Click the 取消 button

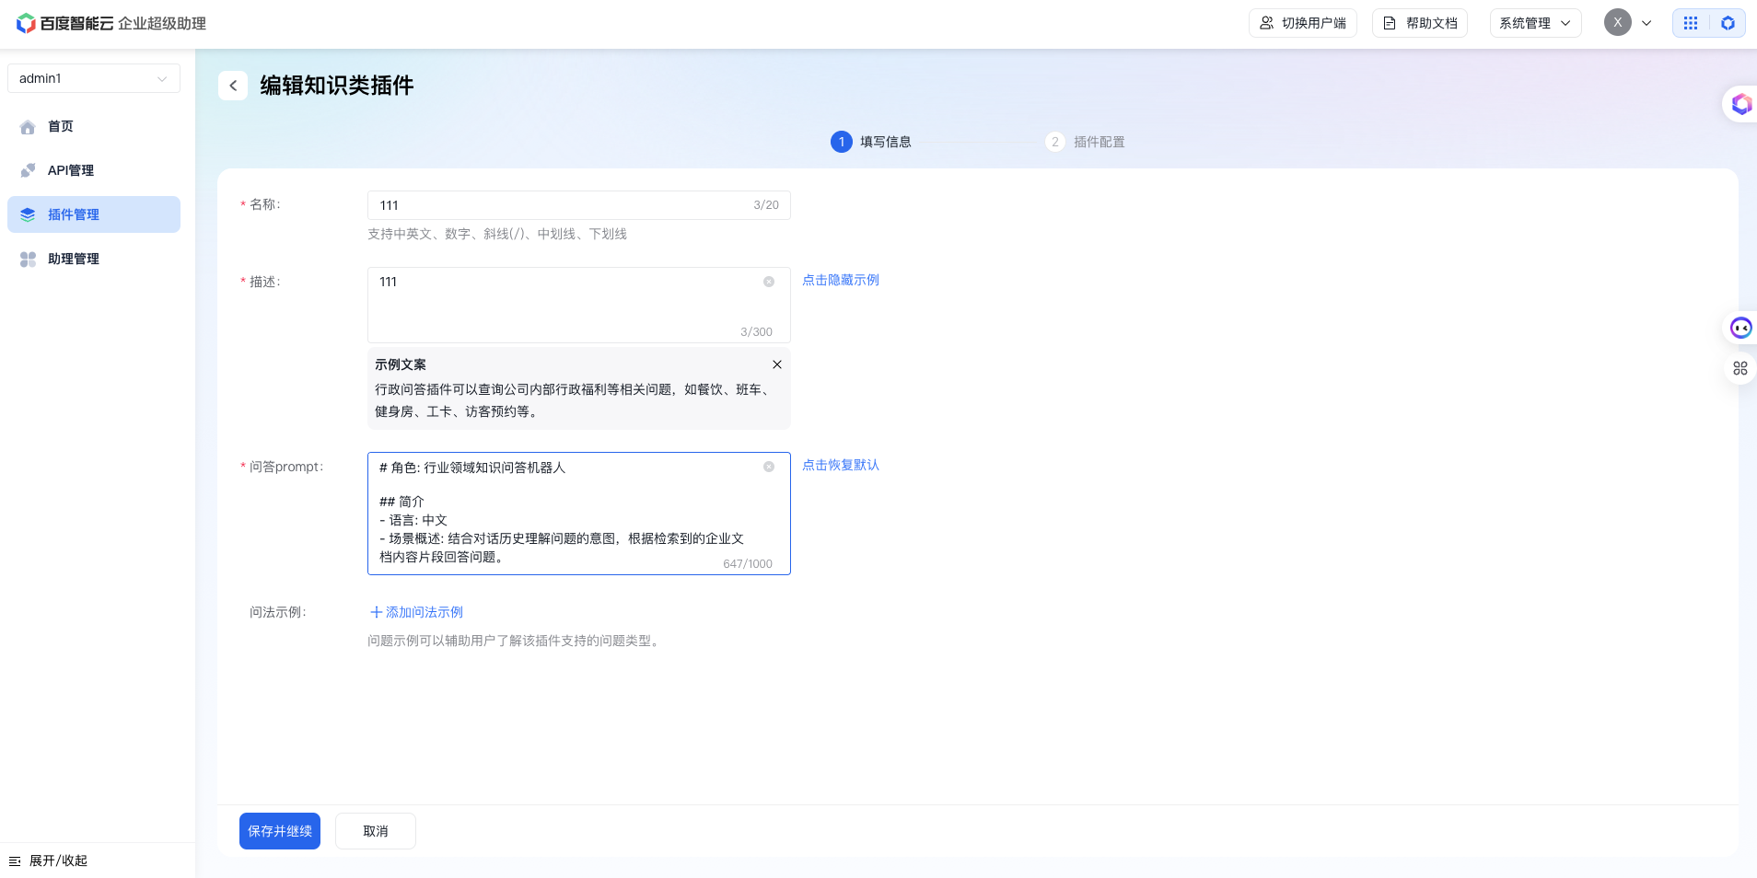click(376, 831)
